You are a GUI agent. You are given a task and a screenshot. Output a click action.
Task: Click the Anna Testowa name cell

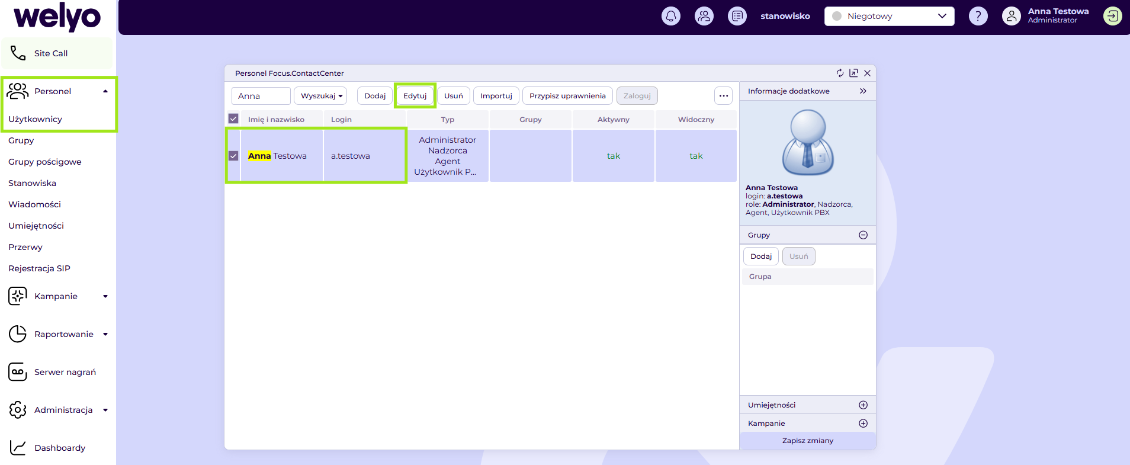(x=282, y=156)
